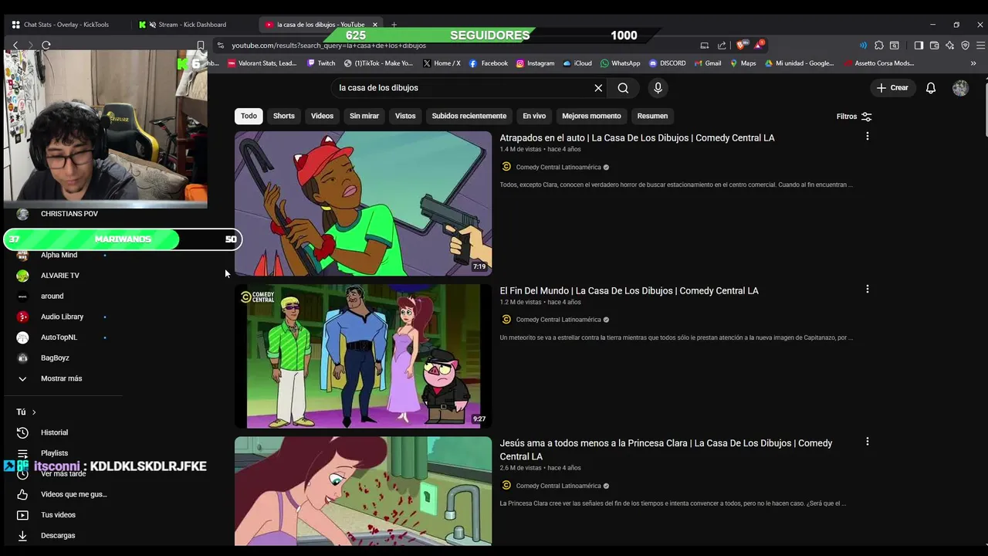Select the Vistos filter chip
This screenshot has width=988, height=556.
(x=405, y=116)
